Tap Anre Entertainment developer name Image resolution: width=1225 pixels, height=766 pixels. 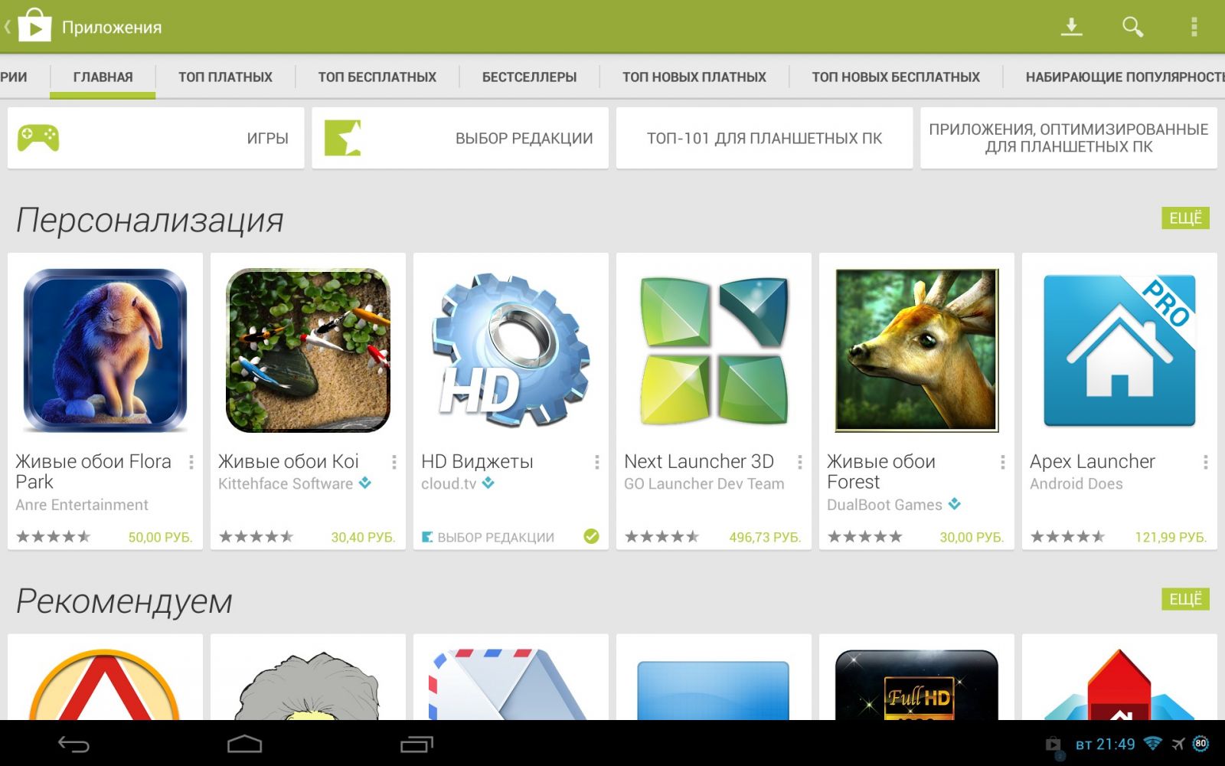[82, 505]
